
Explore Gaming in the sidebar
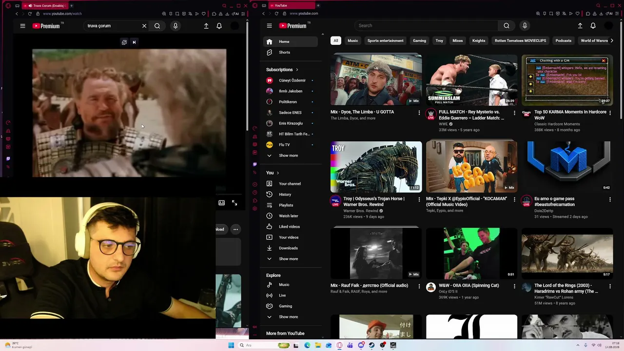[291, 306]
